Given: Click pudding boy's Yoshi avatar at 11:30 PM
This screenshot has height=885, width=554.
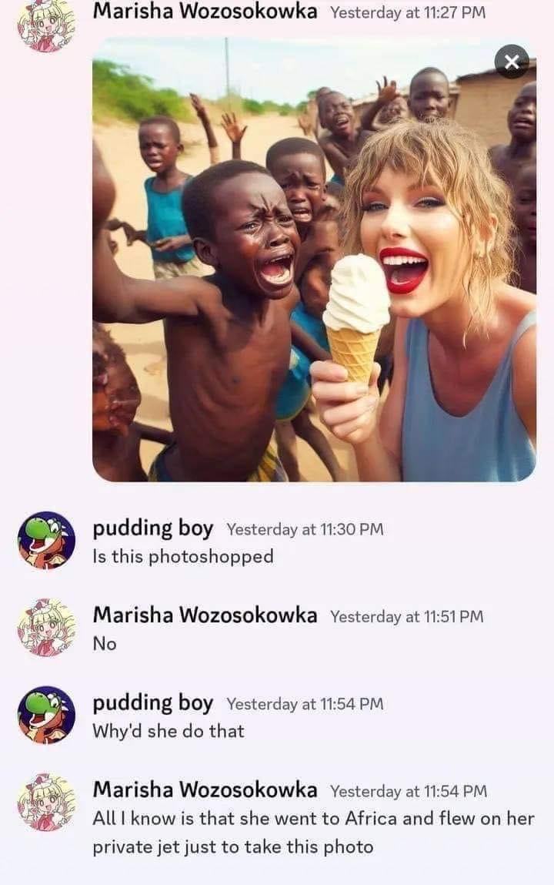Looking at the screenshot, I should [x=46, y=540].
